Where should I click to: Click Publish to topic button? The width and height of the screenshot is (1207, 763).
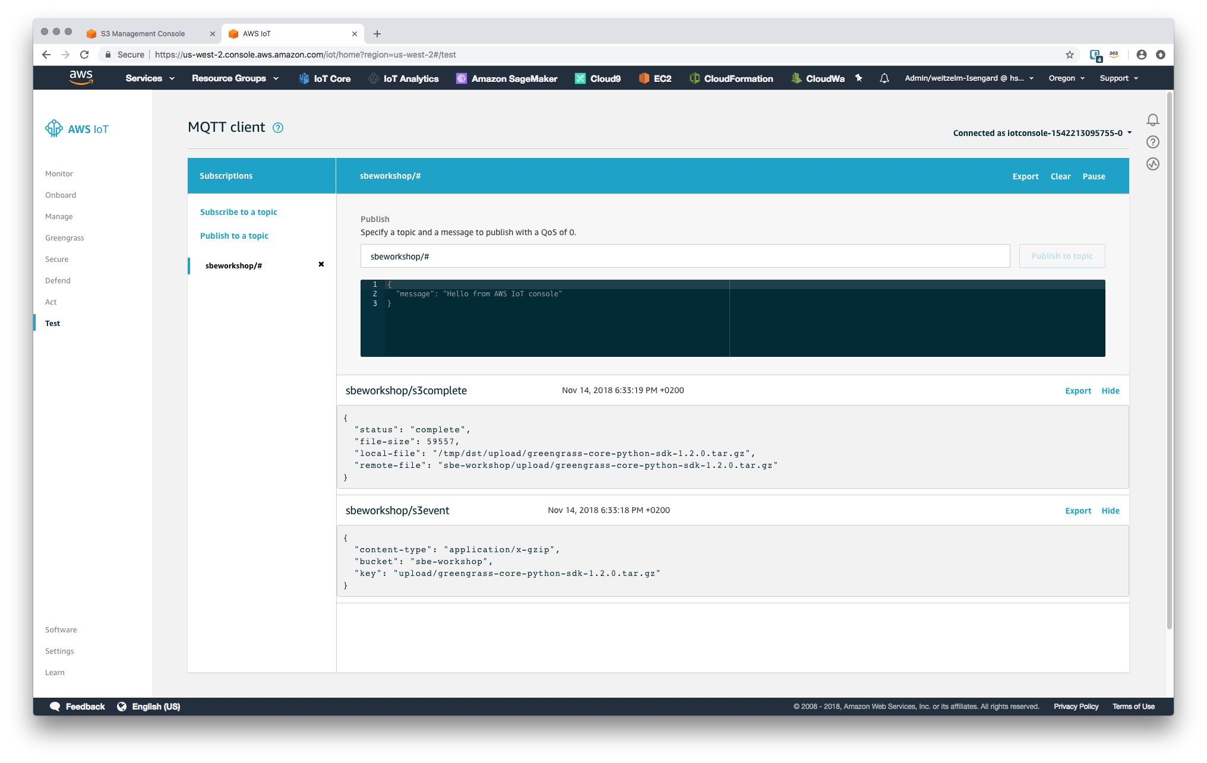tap(1062, 256)
